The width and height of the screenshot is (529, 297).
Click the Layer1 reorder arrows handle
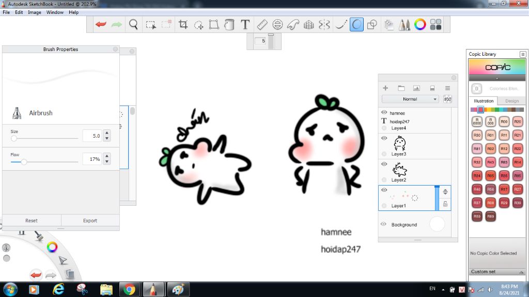(445, 192)
